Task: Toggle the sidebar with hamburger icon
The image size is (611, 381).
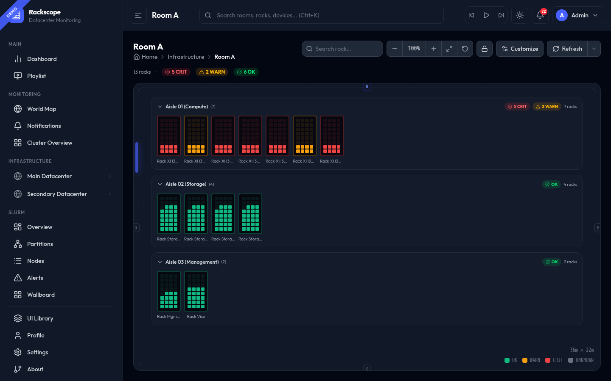Action: click(x=138, y=15)
